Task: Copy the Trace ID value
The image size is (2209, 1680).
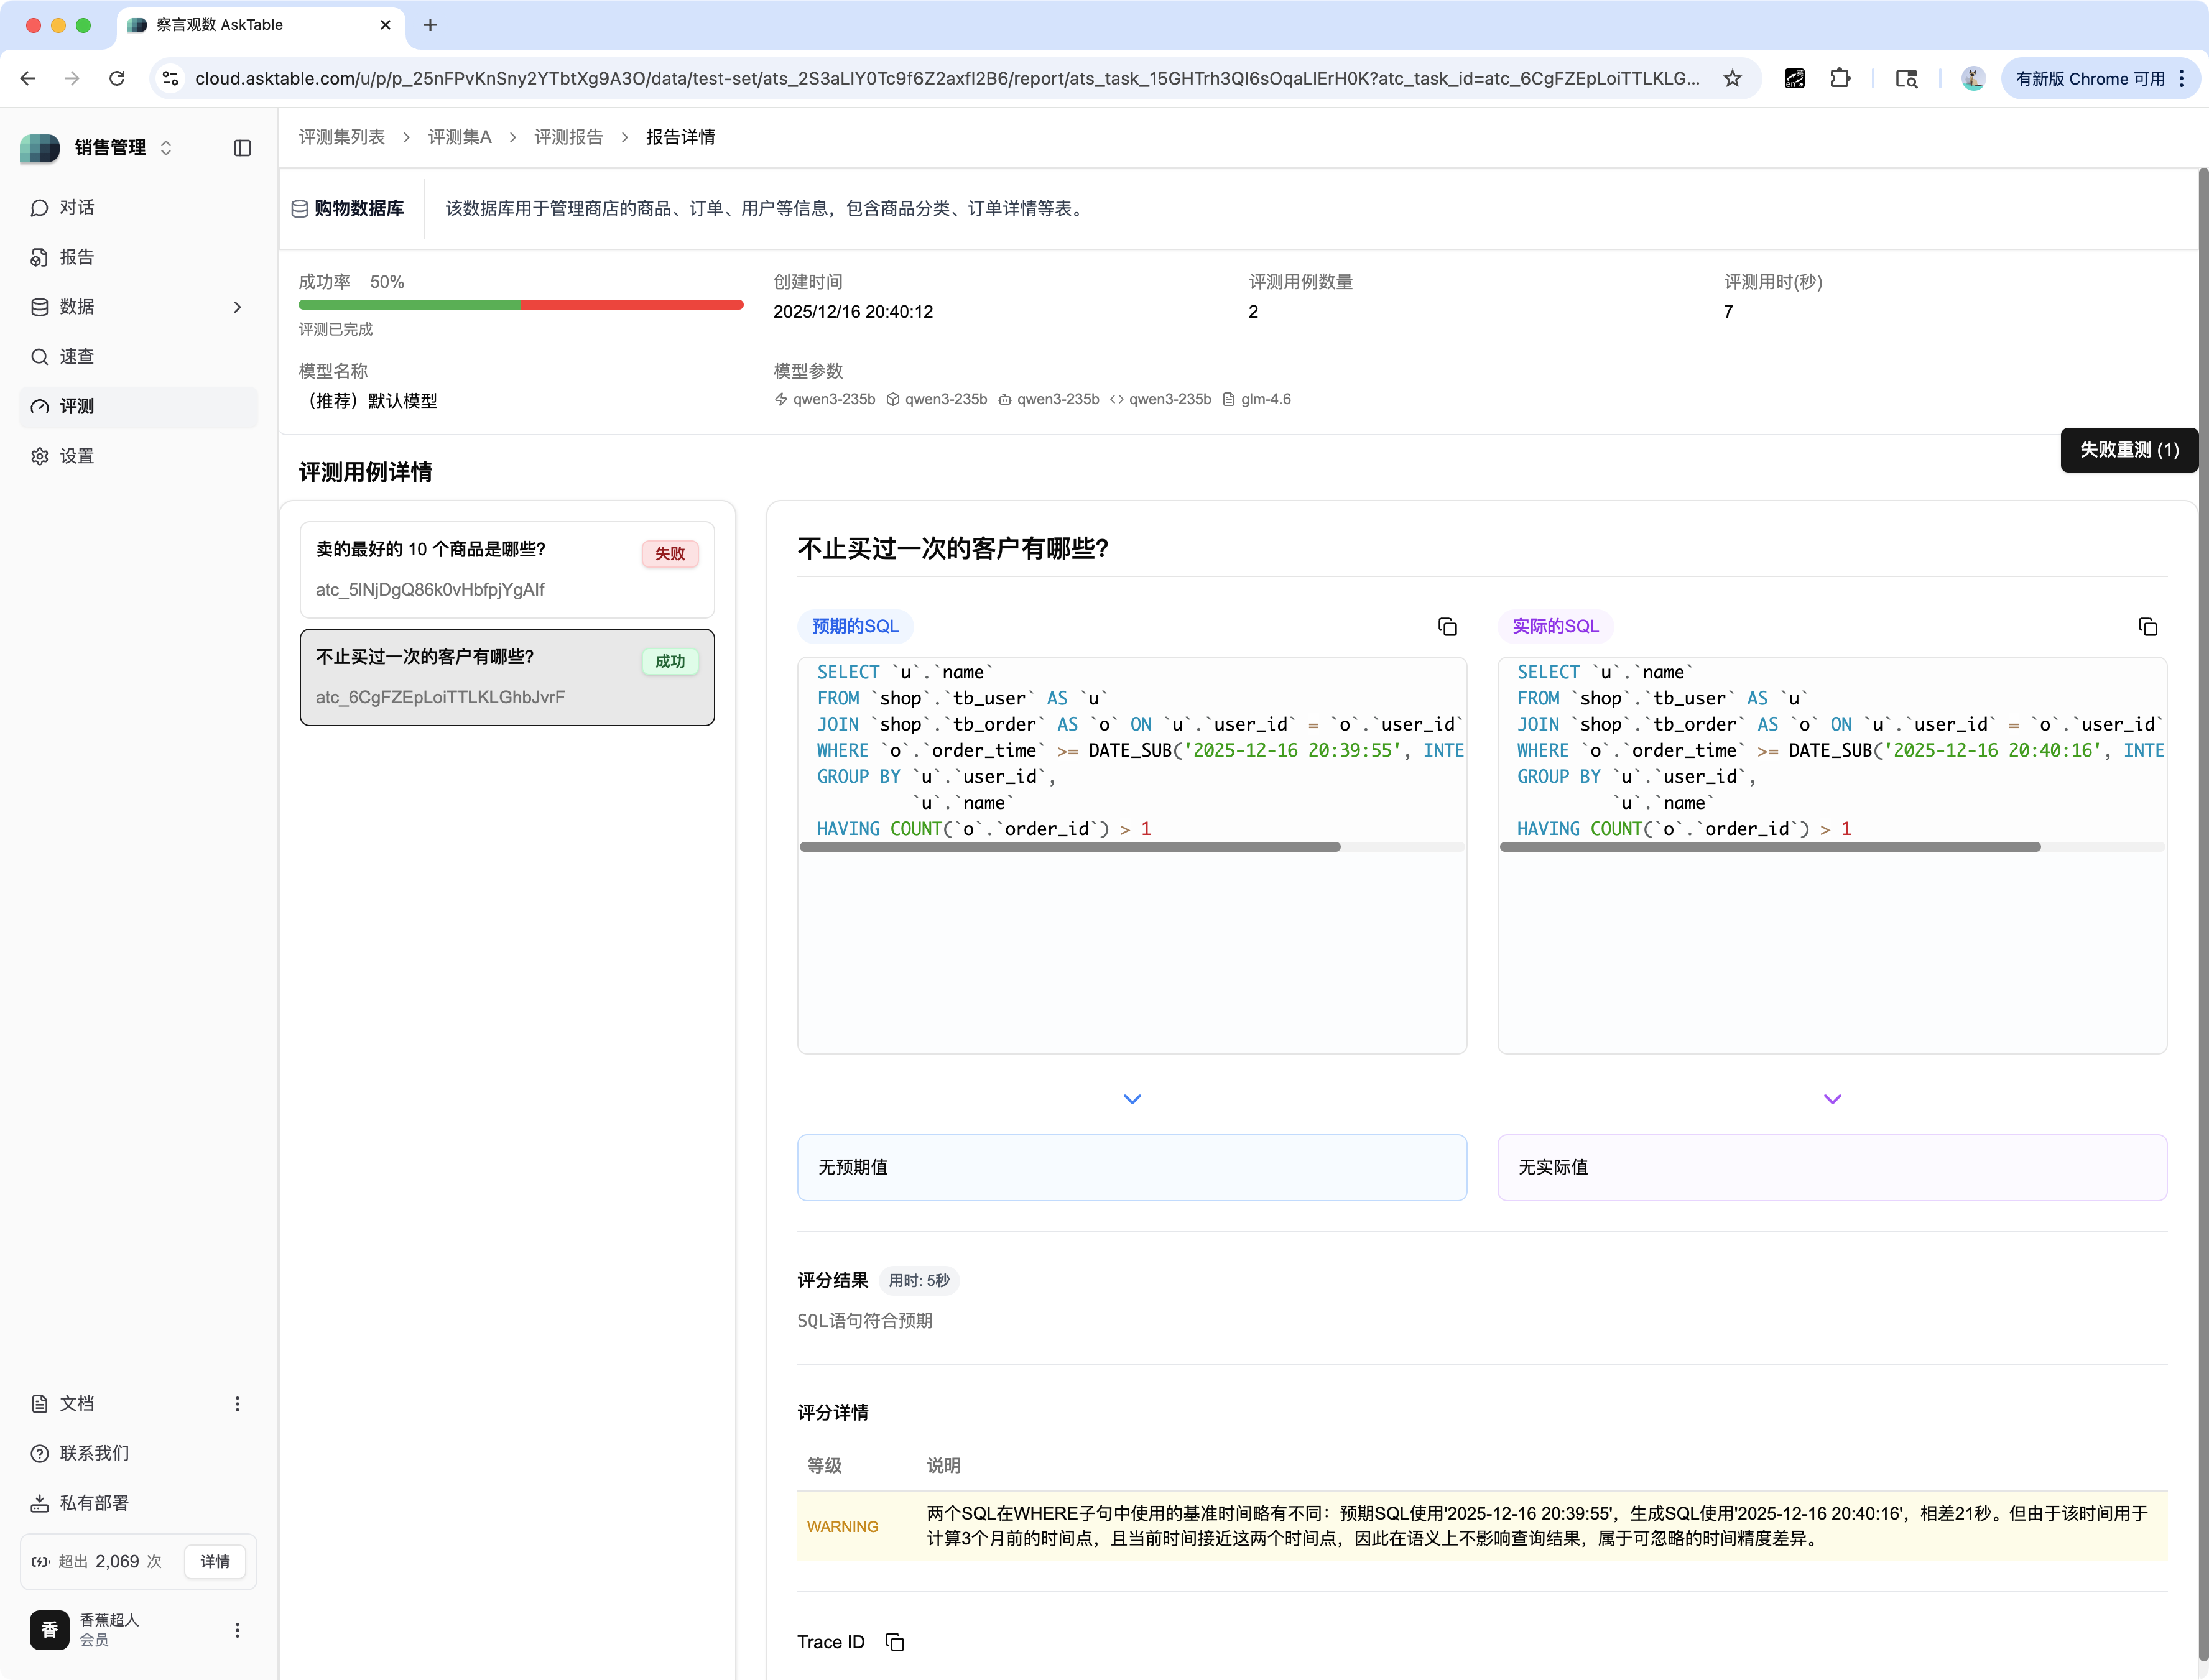Action: [895, 1642]
